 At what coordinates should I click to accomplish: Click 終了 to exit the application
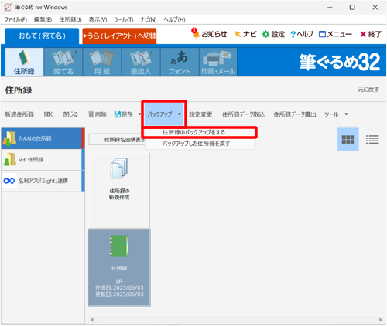click(x=371, y=34)
